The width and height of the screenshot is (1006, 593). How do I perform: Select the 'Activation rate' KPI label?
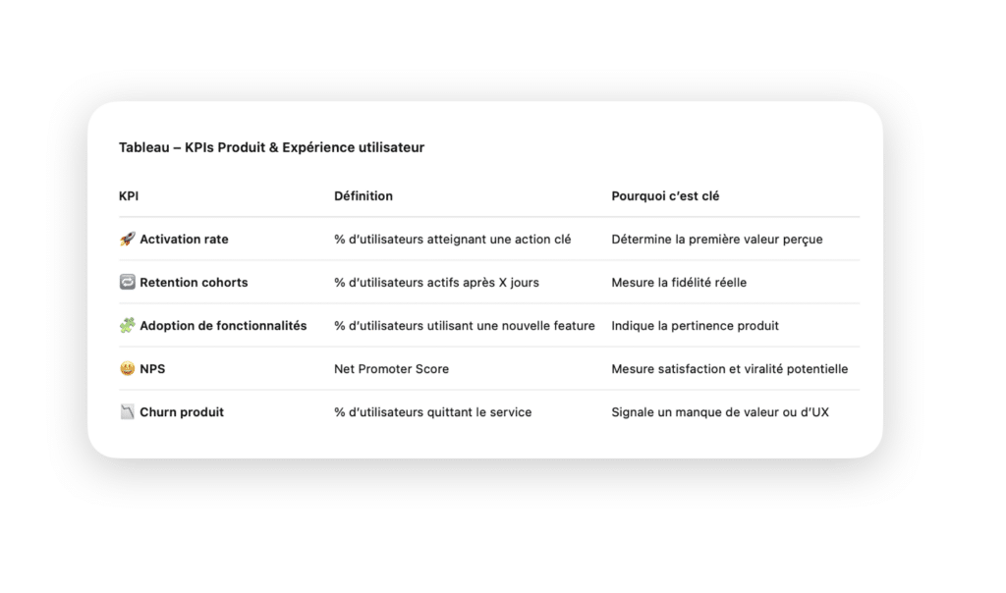click(x=184, y=240)
